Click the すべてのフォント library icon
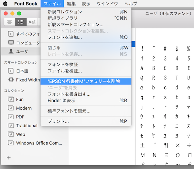This screenshot has height=169, width=194. pyautogui.click(x=11, y=34)
